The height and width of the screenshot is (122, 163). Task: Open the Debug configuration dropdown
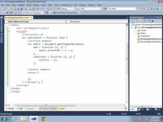coord(68,9)
